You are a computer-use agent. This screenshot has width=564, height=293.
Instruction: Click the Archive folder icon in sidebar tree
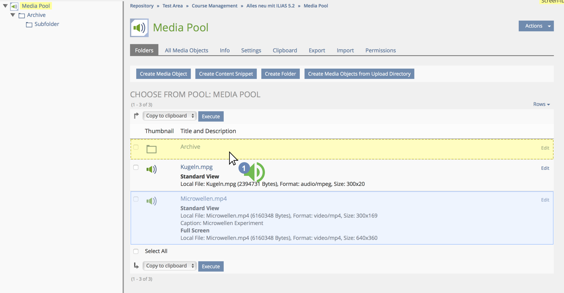pyautogui.click(x=22, y=15)
